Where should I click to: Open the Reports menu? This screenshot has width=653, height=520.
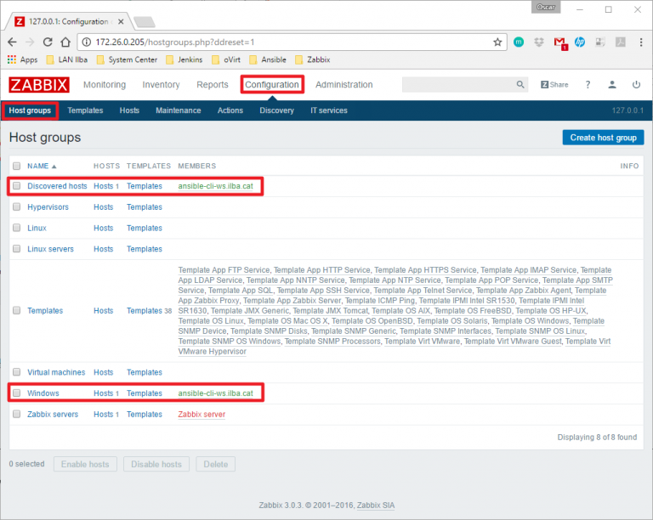tap(213, 85)
